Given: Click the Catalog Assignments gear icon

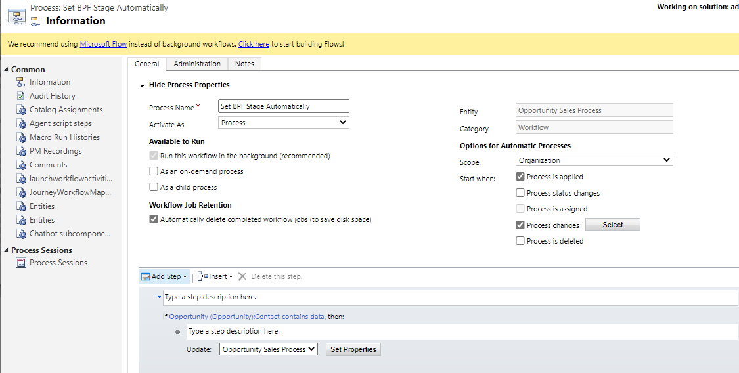Looking at the screenshot, I should point(21,110).
